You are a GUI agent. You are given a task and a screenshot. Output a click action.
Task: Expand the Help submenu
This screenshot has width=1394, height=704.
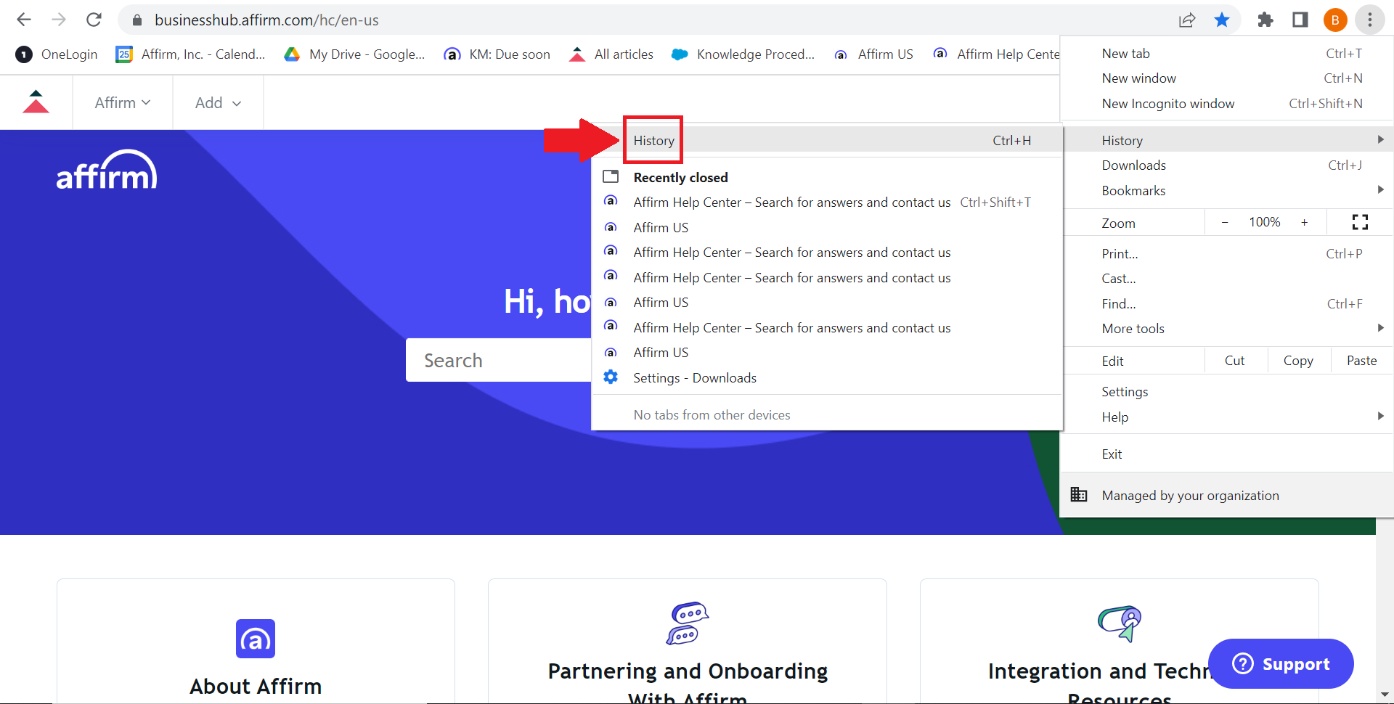coord(1227,417)
